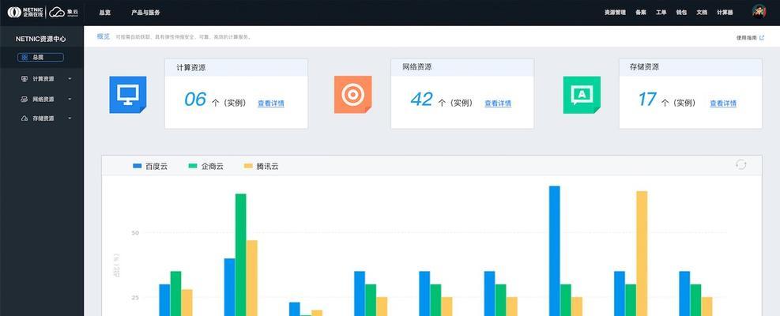The height and width of the screenshot is (316, 780).
Task: Click the 概览 breadcrumb title
Action: coord(104,36)
